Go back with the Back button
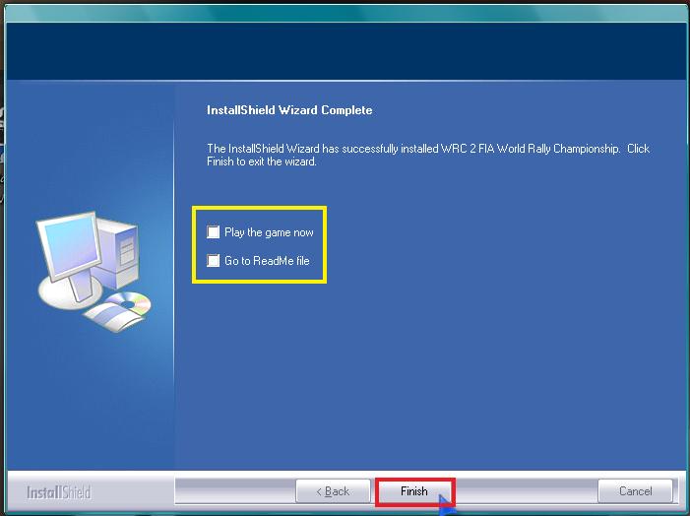 pos(333,491)
